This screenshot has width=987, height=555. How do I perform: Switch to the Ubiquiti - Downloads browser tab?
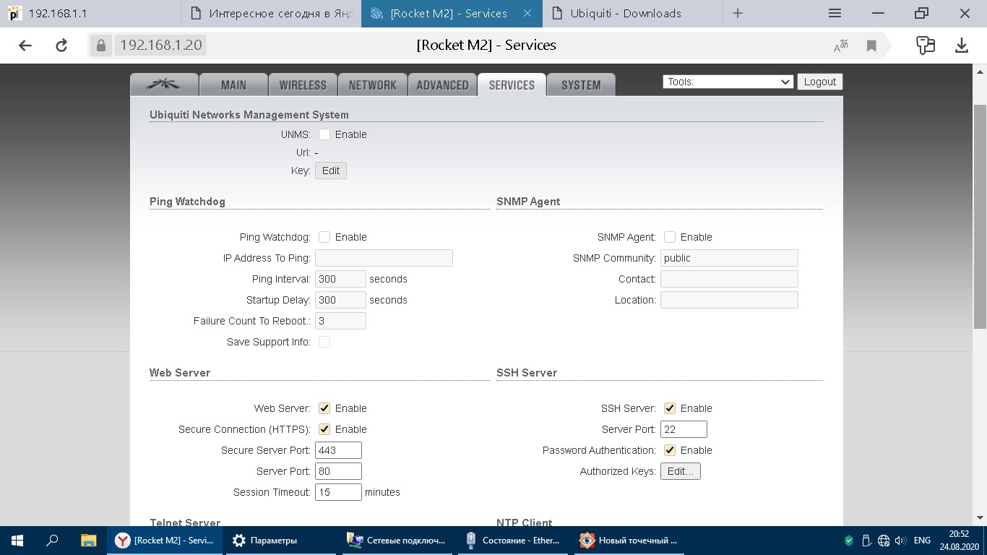(632, 13)
